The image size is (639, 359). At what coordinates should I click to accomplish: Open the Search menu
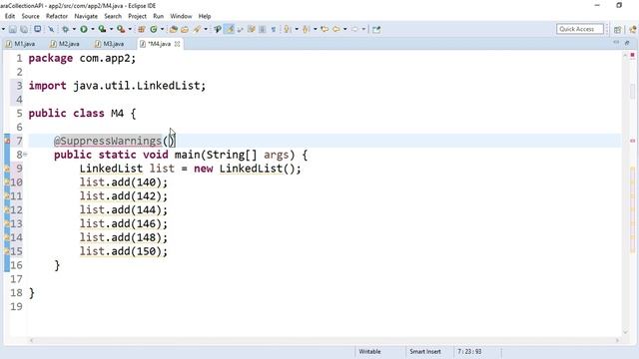click(x=113, y=16)
